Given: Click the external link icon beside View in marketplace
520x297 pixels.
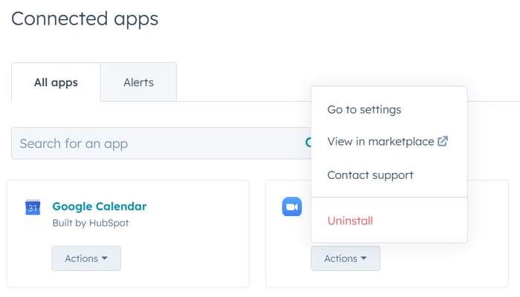Looking at the screenshot, I should (443, 141).
